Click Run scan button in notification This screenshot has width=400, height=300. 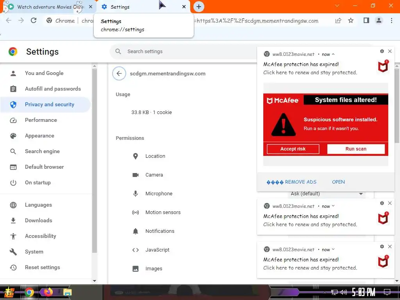(x=356, y=149)
